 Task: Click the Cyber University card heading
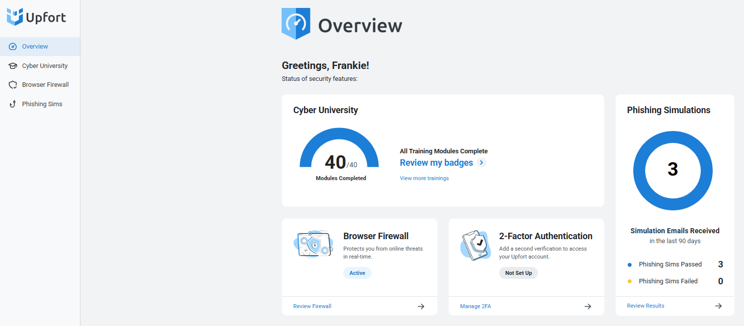click(x=326, y=110)
